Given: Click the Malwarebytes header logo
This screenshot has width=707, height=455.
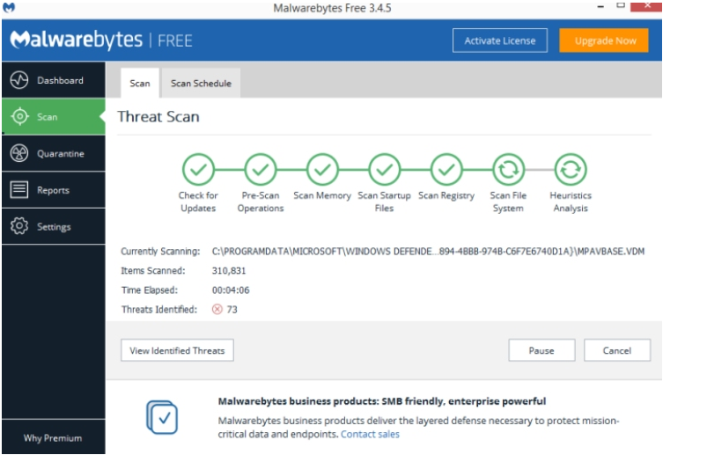Looking at the screenshot, I should [77, 40].
